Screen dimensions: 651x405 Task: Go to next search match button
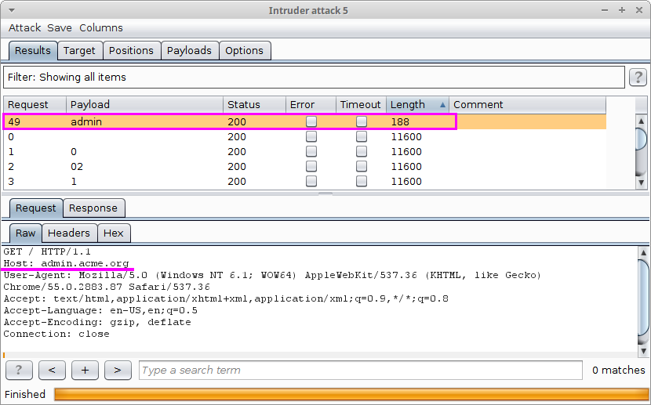pyautogui.click(x=118, y=371)
